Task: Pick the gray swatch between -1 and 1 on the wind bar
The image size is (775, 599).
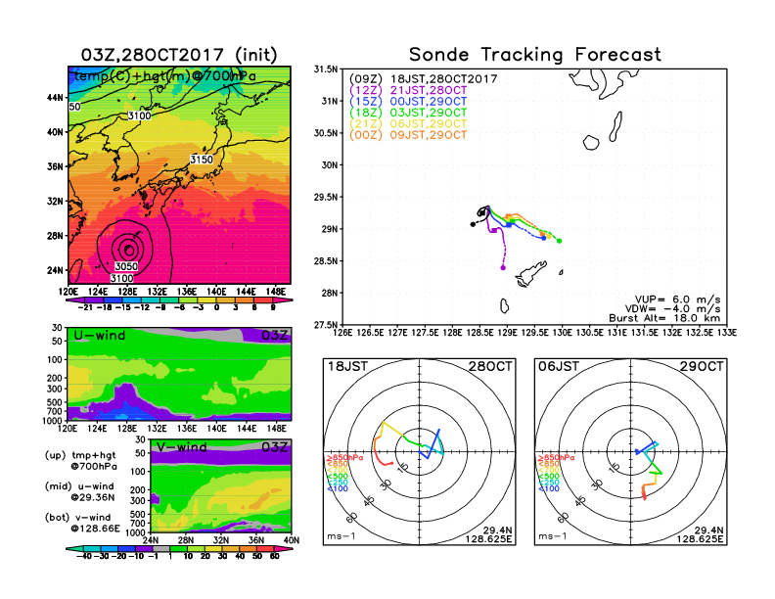Action: [x=160, y=548]
